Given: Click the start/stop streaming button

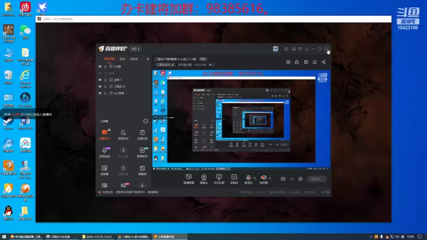Looking at the screenshot, I should 317,179.
